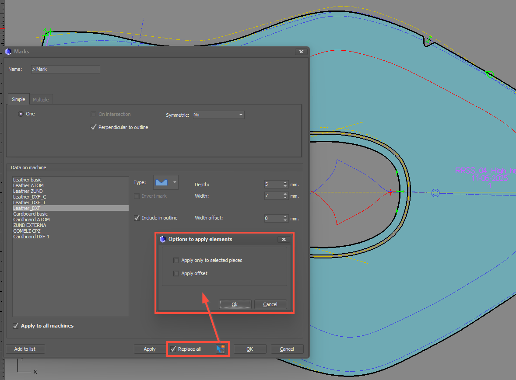Increase Width offset with up arrow

click(x=285, y=216)
